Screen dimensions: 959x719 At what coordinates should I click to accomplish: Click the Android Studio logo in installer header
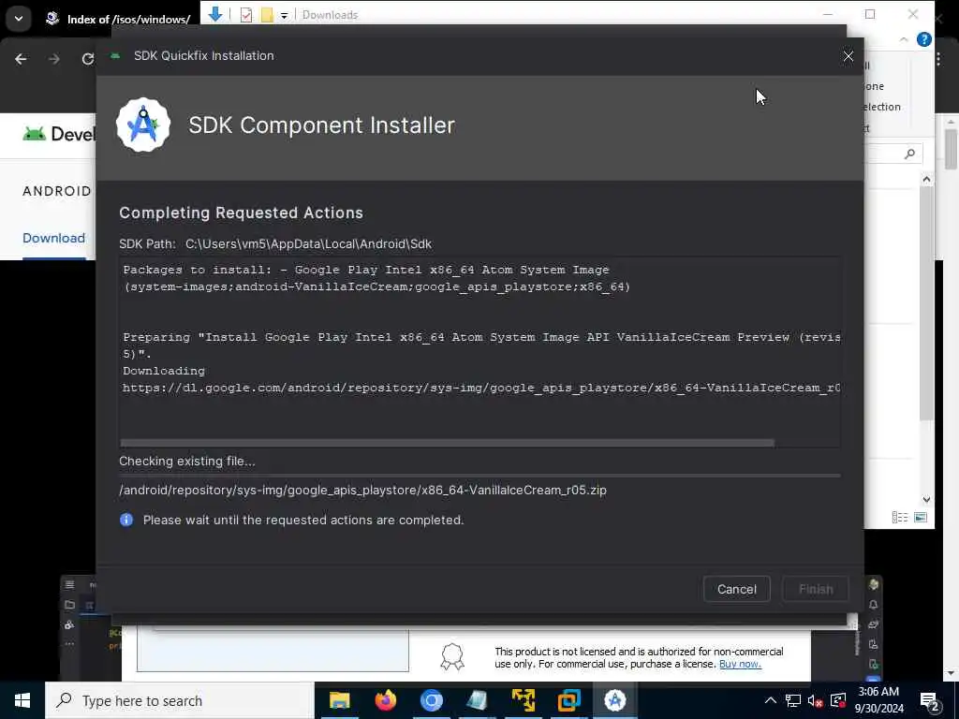(x=143, y=125)
